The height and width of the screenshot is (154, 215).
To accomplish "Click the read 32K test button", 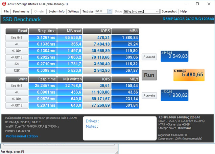I will [x=17, y=64].
